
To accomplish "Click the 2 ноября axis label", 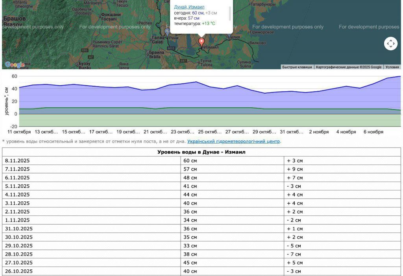I will pos(319,132).
